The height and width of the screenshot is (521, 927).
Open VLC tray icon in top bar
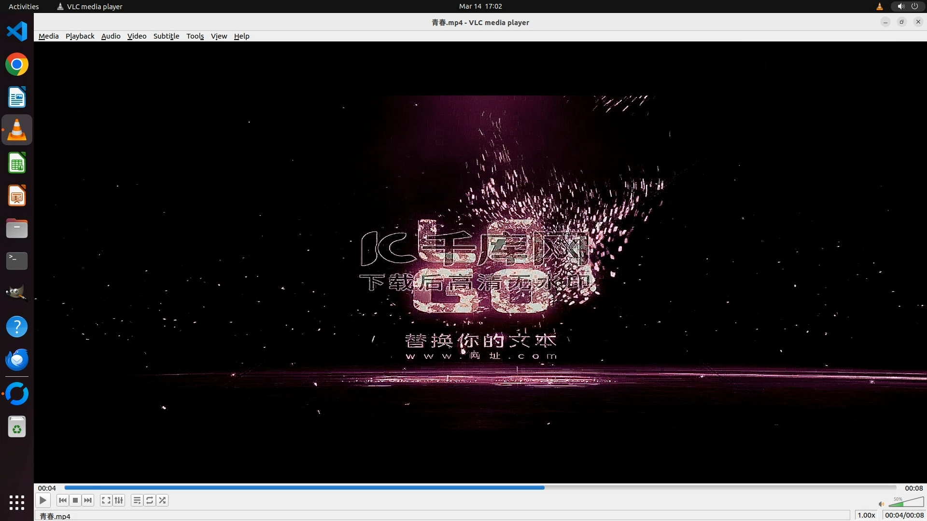(879, 6)
